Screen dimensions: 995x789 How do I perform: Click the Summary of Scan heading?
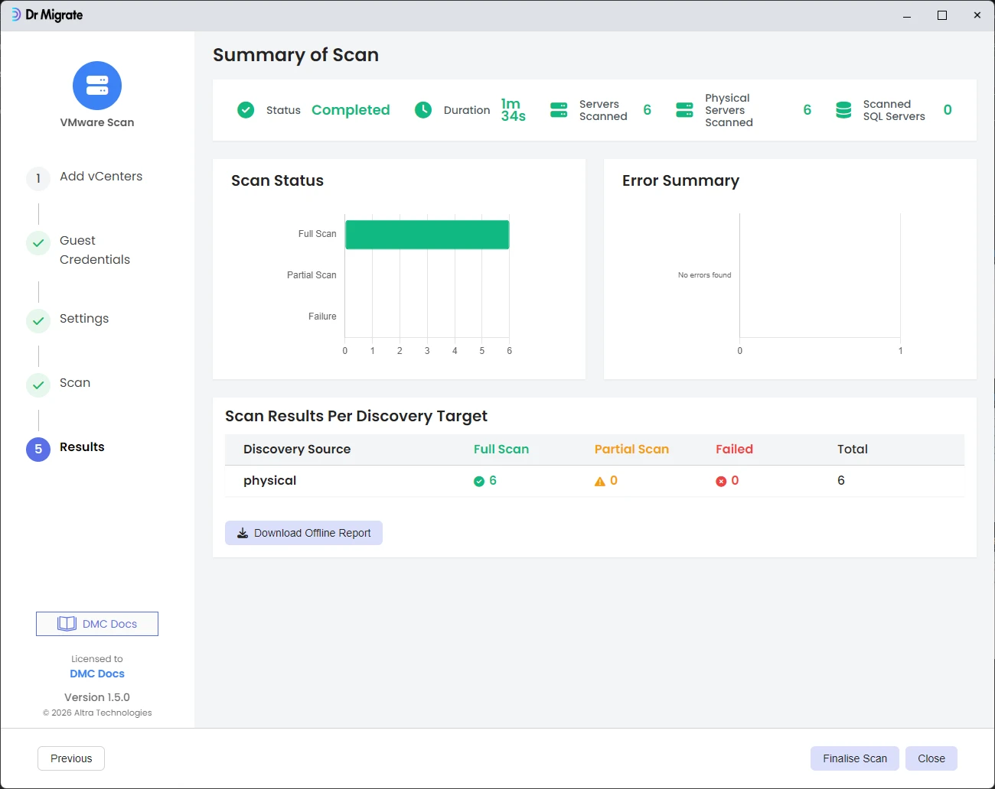click(295, 55)
